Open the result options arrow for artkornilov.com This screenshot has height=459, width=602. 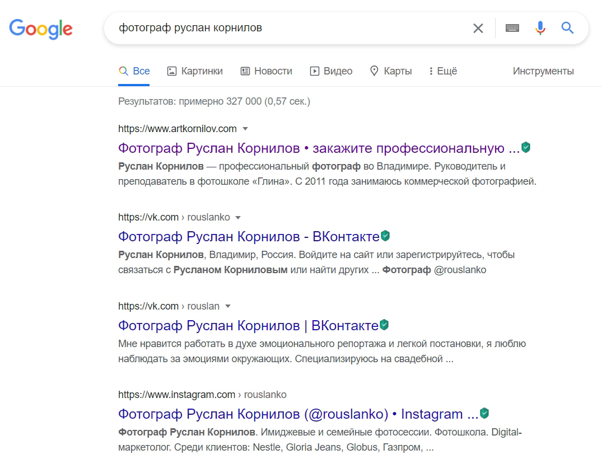point(245,128)
